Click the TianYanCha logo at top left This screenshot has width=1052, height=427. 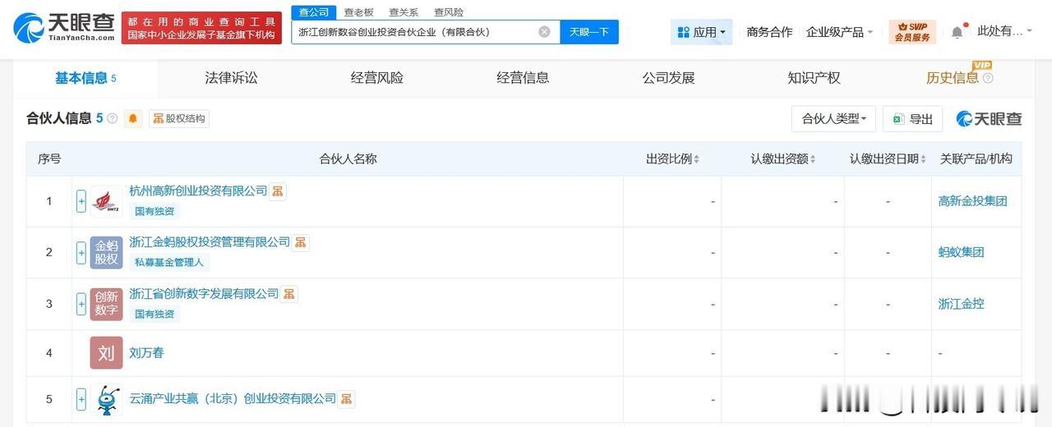(63, 28)
